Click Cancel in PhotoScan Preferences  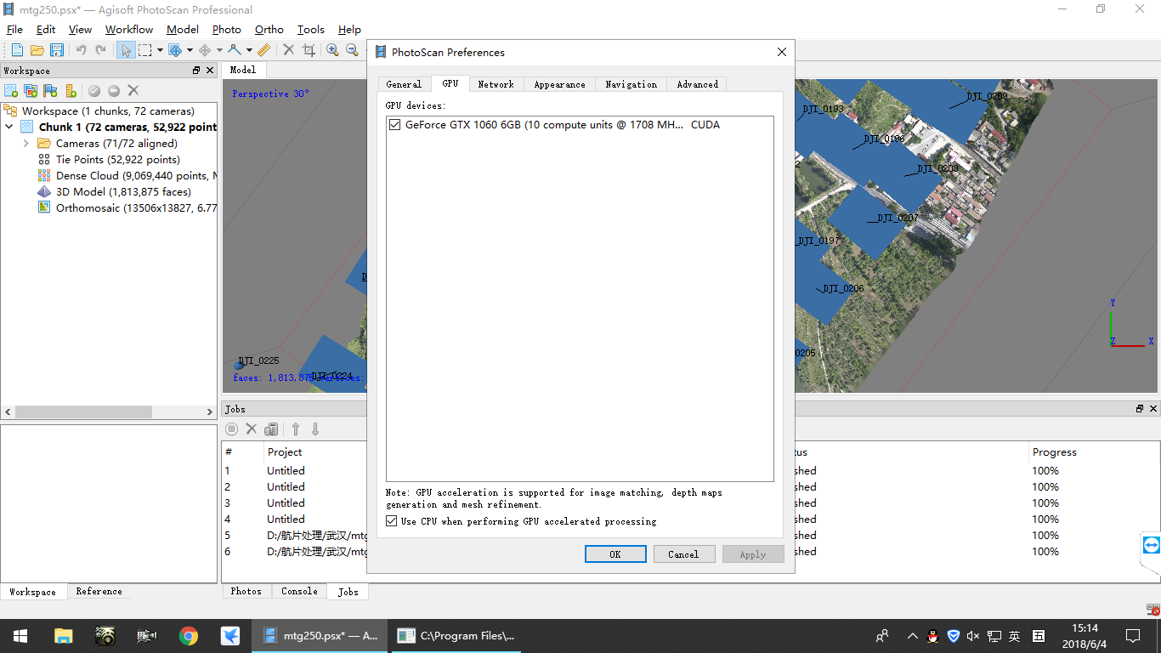[x=683, y=554]
